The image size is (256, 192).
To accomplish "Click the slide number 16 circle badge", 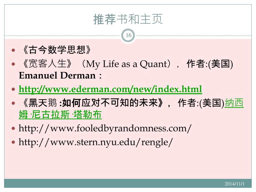I will tap(128, 35).
